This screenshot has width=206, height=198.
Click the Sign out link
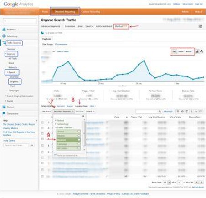pyautogui.click(x=199, y=4)
